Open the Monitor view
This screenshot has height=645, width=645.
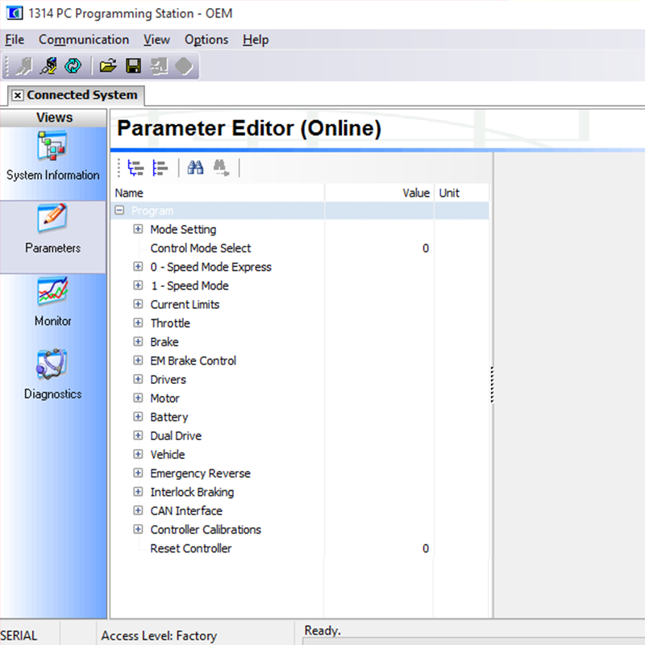[x=52, y=302]
